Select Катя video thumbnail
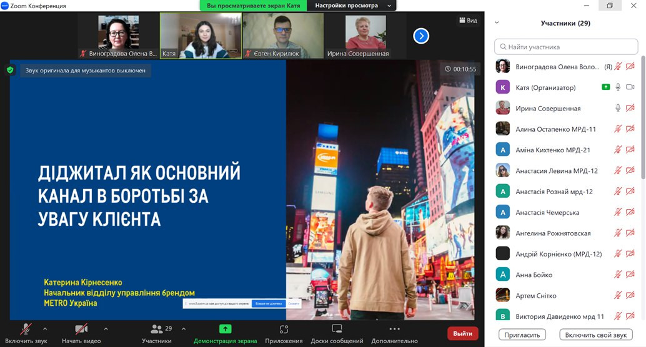 point(201,36)
